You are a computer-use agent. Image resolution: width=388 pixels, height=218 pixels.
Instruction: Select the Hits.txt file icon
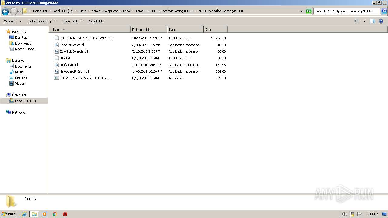tap(56, 58)
